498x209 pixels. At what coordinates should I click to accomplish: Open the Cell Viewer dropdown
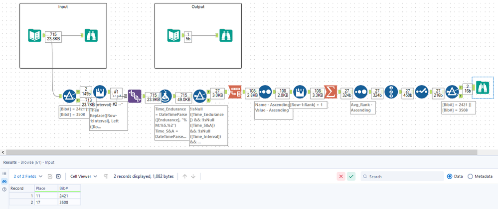tap(84, 176)
